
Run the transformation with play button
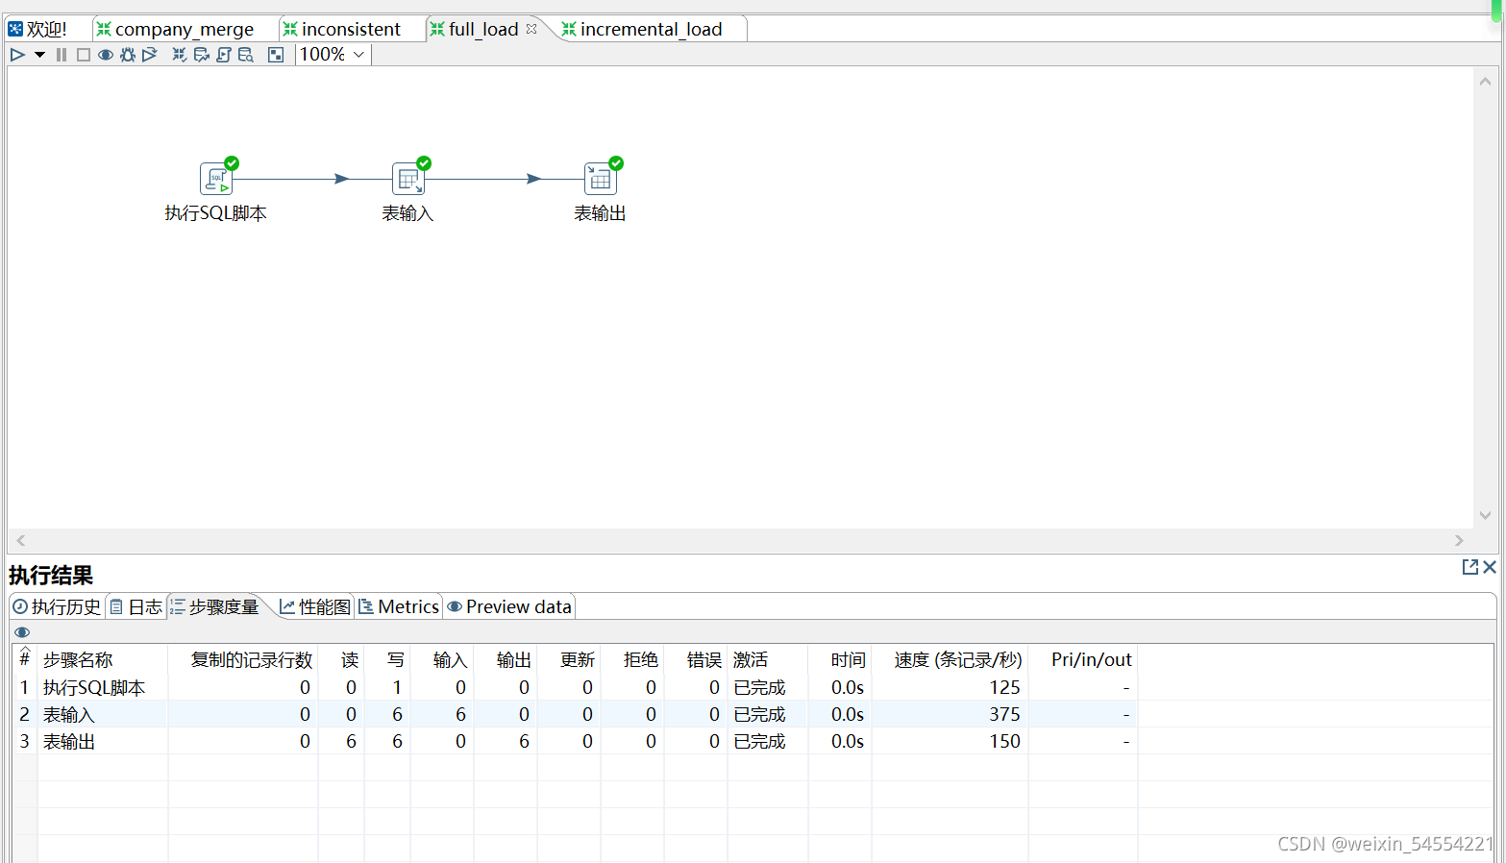click(17, 55)
